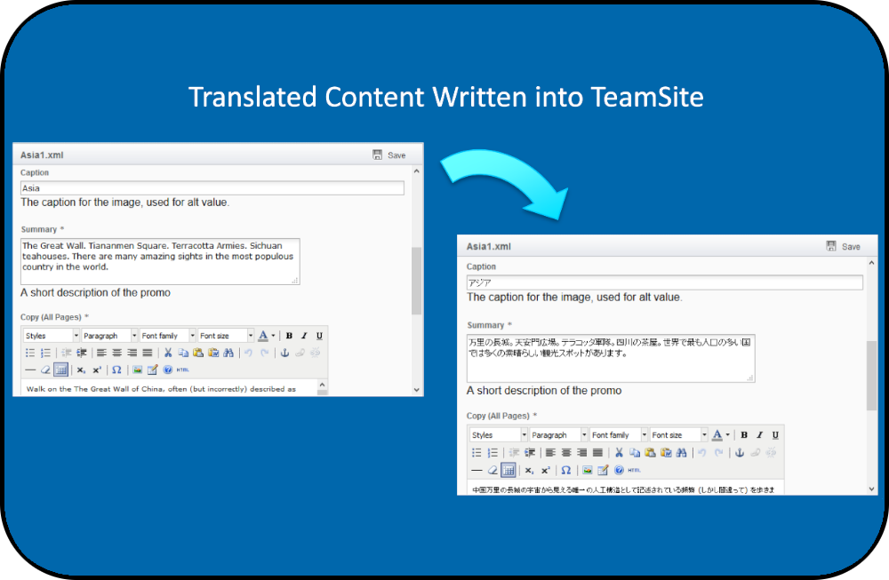Insert Omega special character in the Japanese editor

565,470
